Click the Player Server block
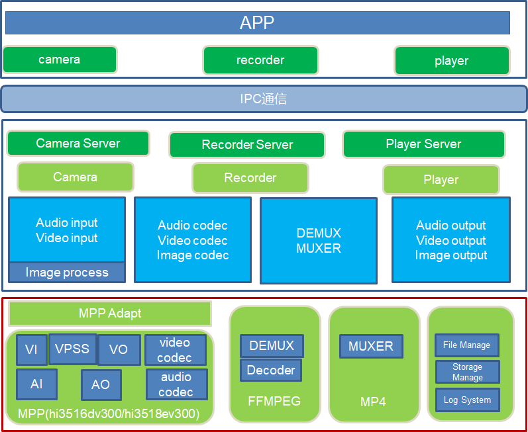The image size is (528, 432). click(423, 144)
